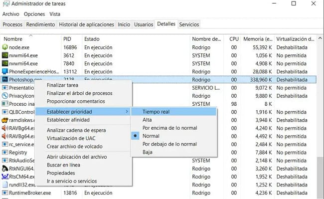Click the Task Manager title bar icon

click(x=6, y=3)
